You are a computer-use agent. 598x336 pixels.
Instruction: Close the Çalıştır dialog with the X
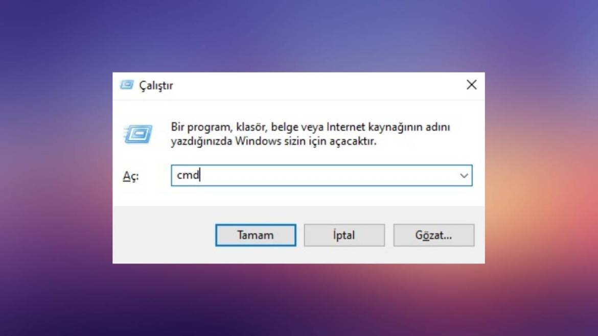[471, 85]
